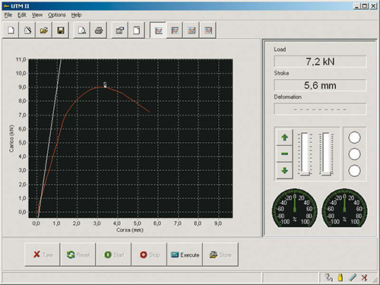The height and width of the screenshot is (285, 380).
Task: Open the Edit menu
Action: (x=22, y=15)
